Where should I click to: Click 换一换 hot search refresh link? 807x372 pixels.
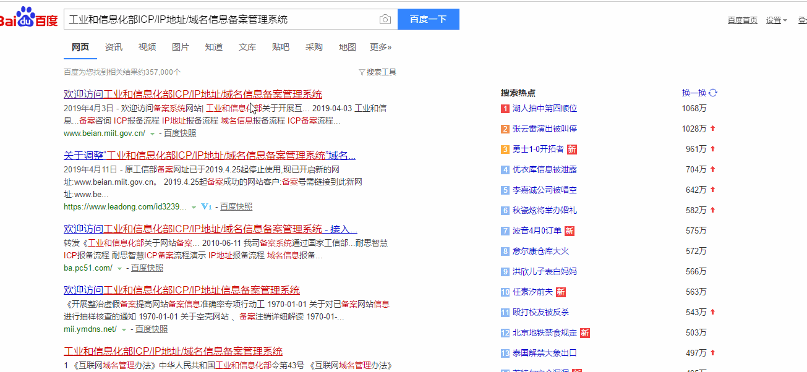[694, 93]
